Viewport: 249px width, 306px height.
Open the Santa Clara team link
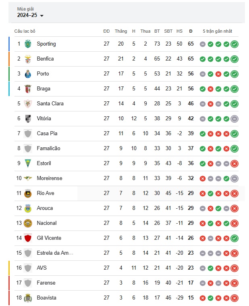[x=50, y=103]
